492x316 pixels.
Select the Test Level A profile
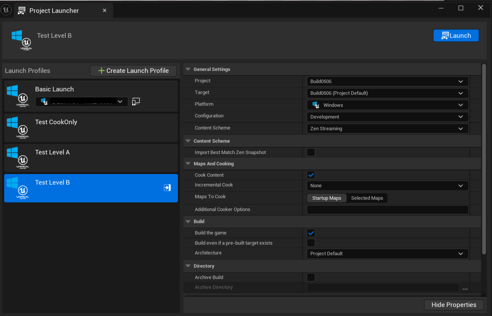pos(91,158)
